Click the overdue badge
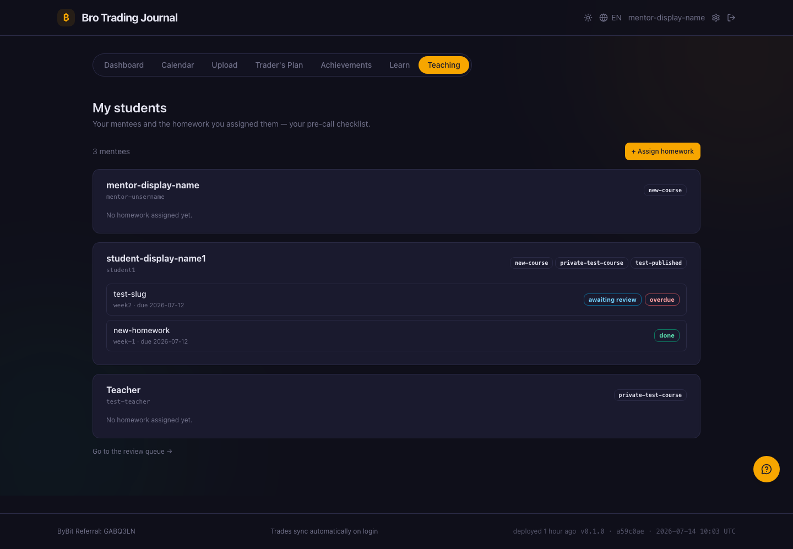This screenshot has width=793, height=549. [662, 300]
